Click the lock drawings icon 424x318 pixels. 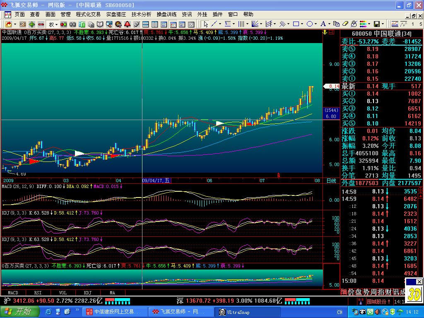(x=354, y=24)
